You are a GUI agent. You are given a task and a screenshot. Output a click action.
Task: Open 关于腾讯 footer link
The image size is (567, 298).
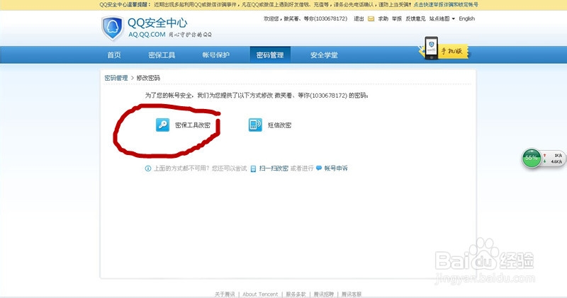[225, 294]
